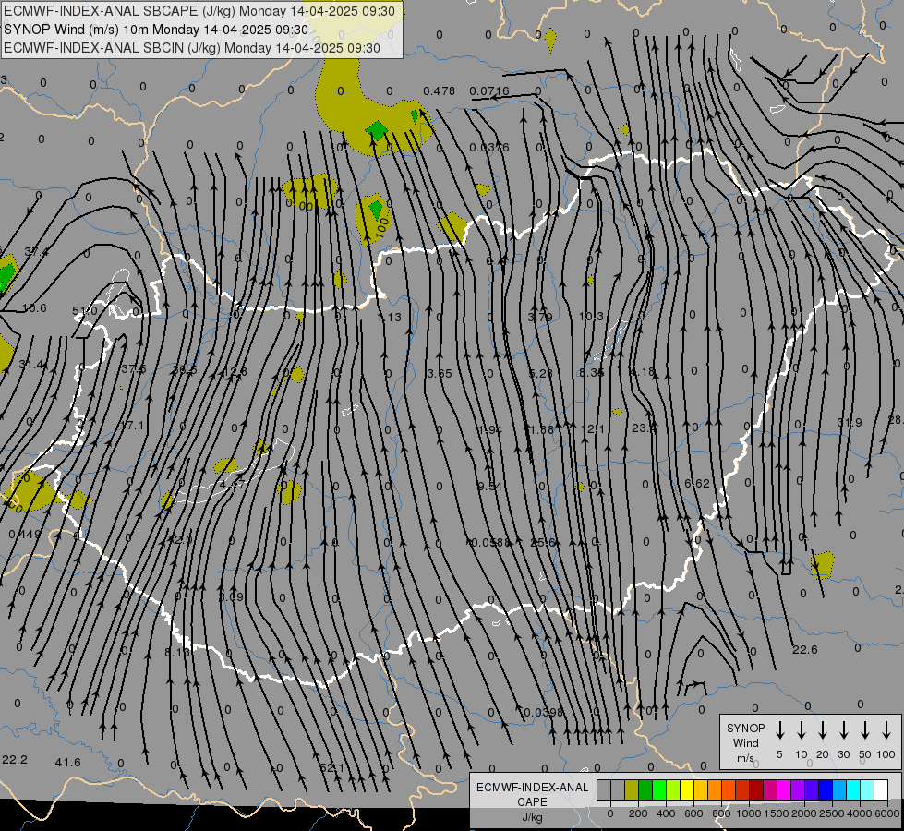Click the '600' label on CAPE scale
Image resolution: width=904 pixels, height=831 pixels.
click(x=693, y=813)
